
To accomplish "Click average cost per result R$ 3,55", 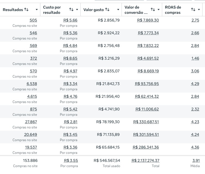I will (71, 160).
